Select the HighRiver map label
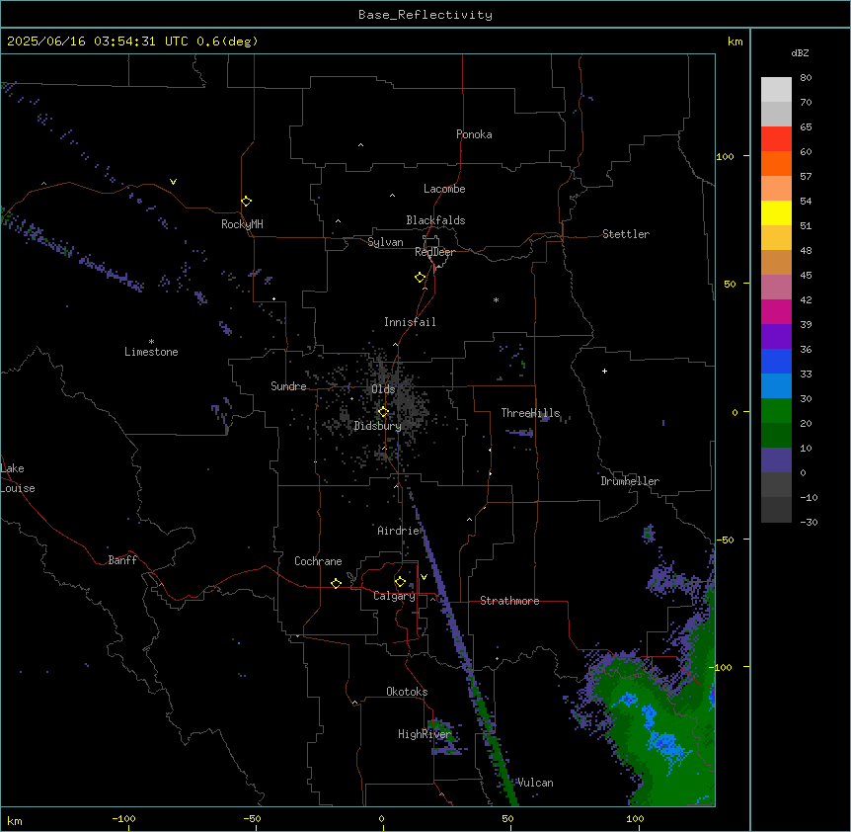 (425, 734)
